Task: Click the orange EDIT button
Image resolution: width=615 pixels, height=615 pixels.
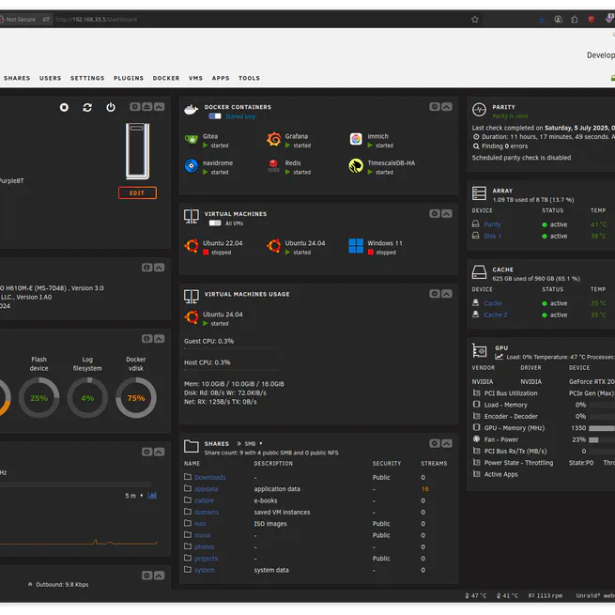Action: 137,193
